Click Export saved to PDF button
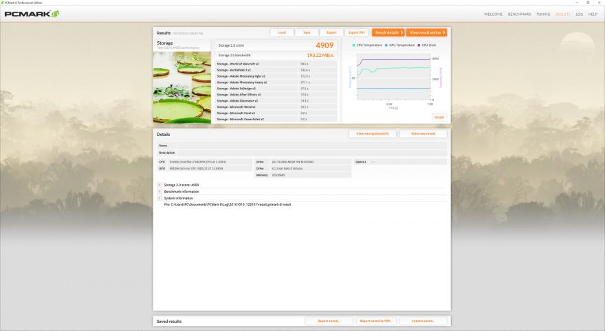 377,321
